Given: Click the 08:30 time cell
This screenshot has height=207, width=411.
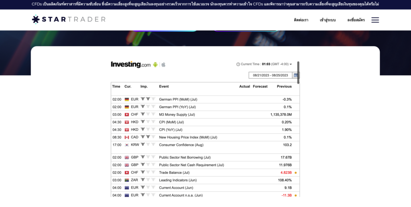Looking at the screenshot, I should pyautogui.click(x=117, y=137).
